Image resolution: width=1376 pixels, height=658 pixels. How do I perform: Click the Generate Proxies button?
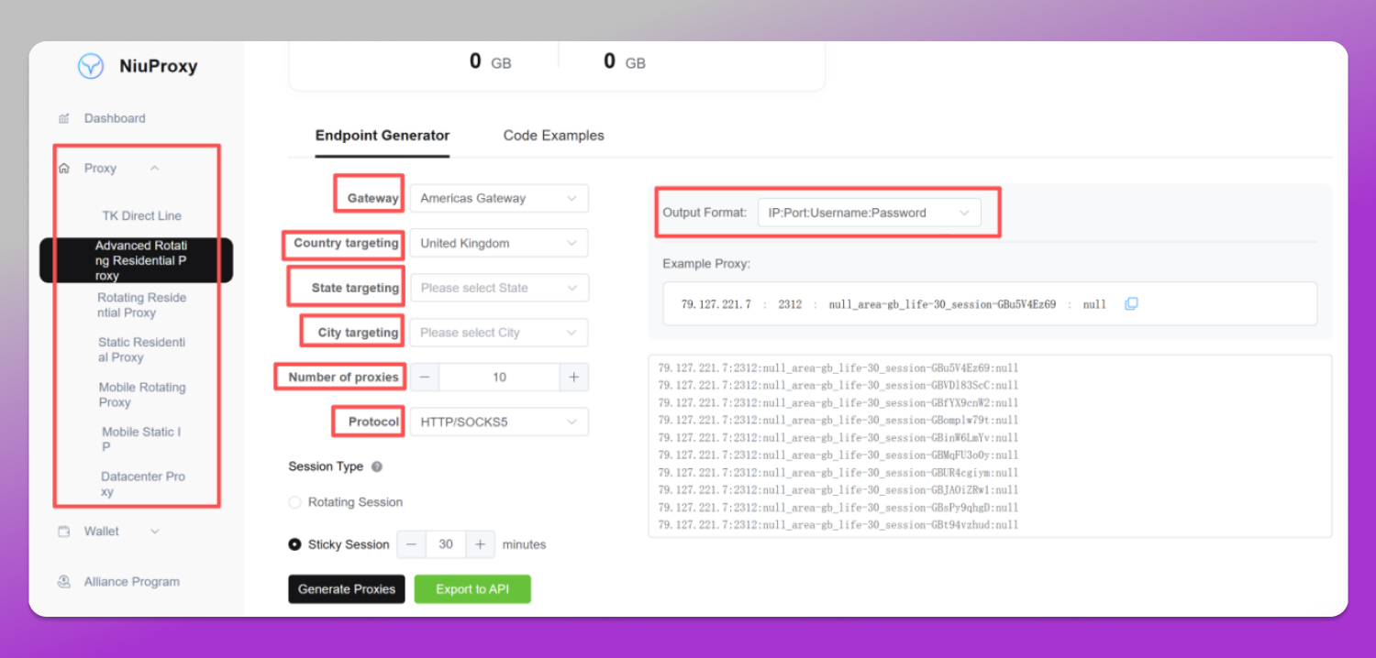click(347, 589)
